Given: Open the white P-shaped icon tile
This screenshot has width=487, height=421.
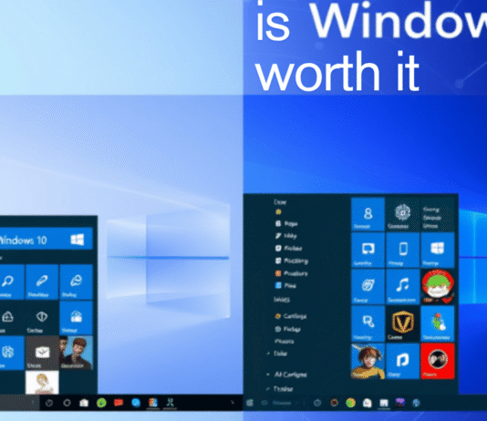Looking at the screenshot, I should pos(402,361).
